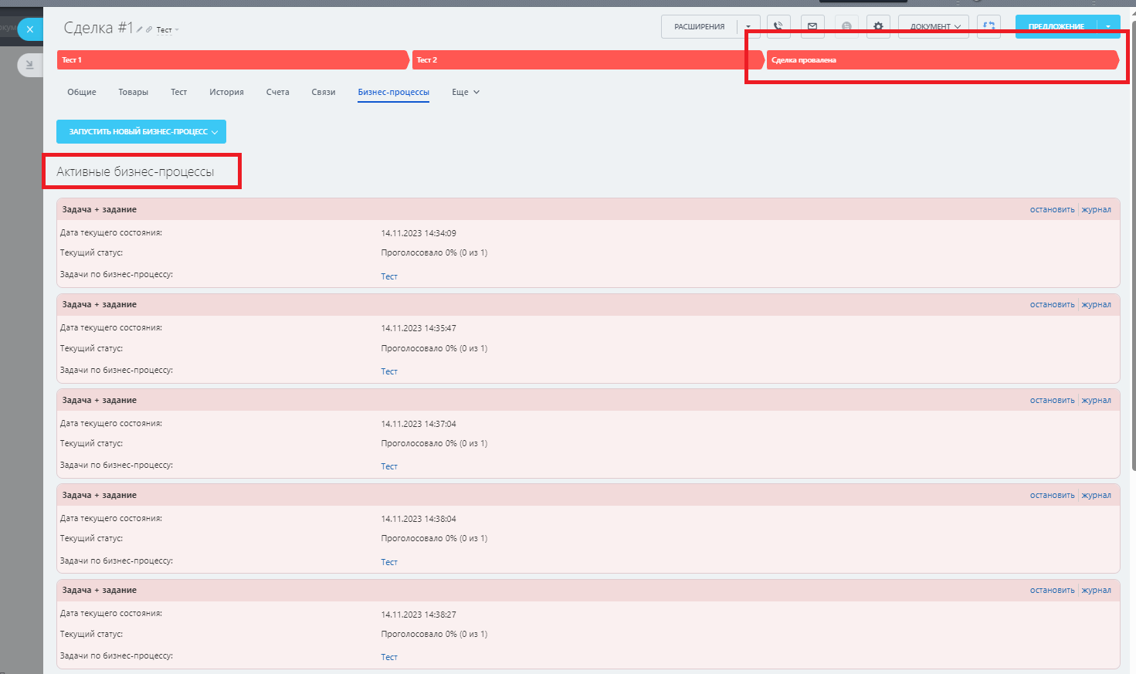The image size is (1136, 674).
Task: Click the ПРЕДЛОЖЕНИЕ button
Action: (x=1056, y=26)
